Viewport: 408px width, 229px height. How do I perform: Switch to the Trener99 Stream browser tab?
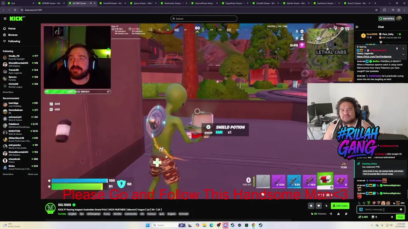[x=112, y=3]
